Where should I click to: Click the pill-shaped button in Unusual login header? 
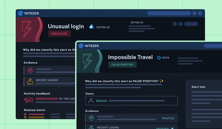click(191, 24)
